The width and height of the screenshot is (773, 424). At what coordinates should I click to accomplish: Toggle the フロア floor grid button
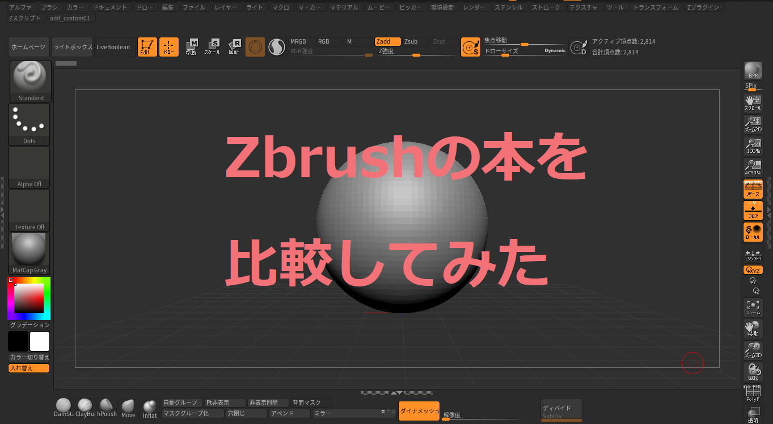753,211
